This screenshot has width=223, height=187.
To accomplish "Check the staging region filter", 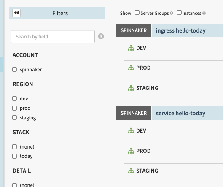I will click(x=14, y=118).
